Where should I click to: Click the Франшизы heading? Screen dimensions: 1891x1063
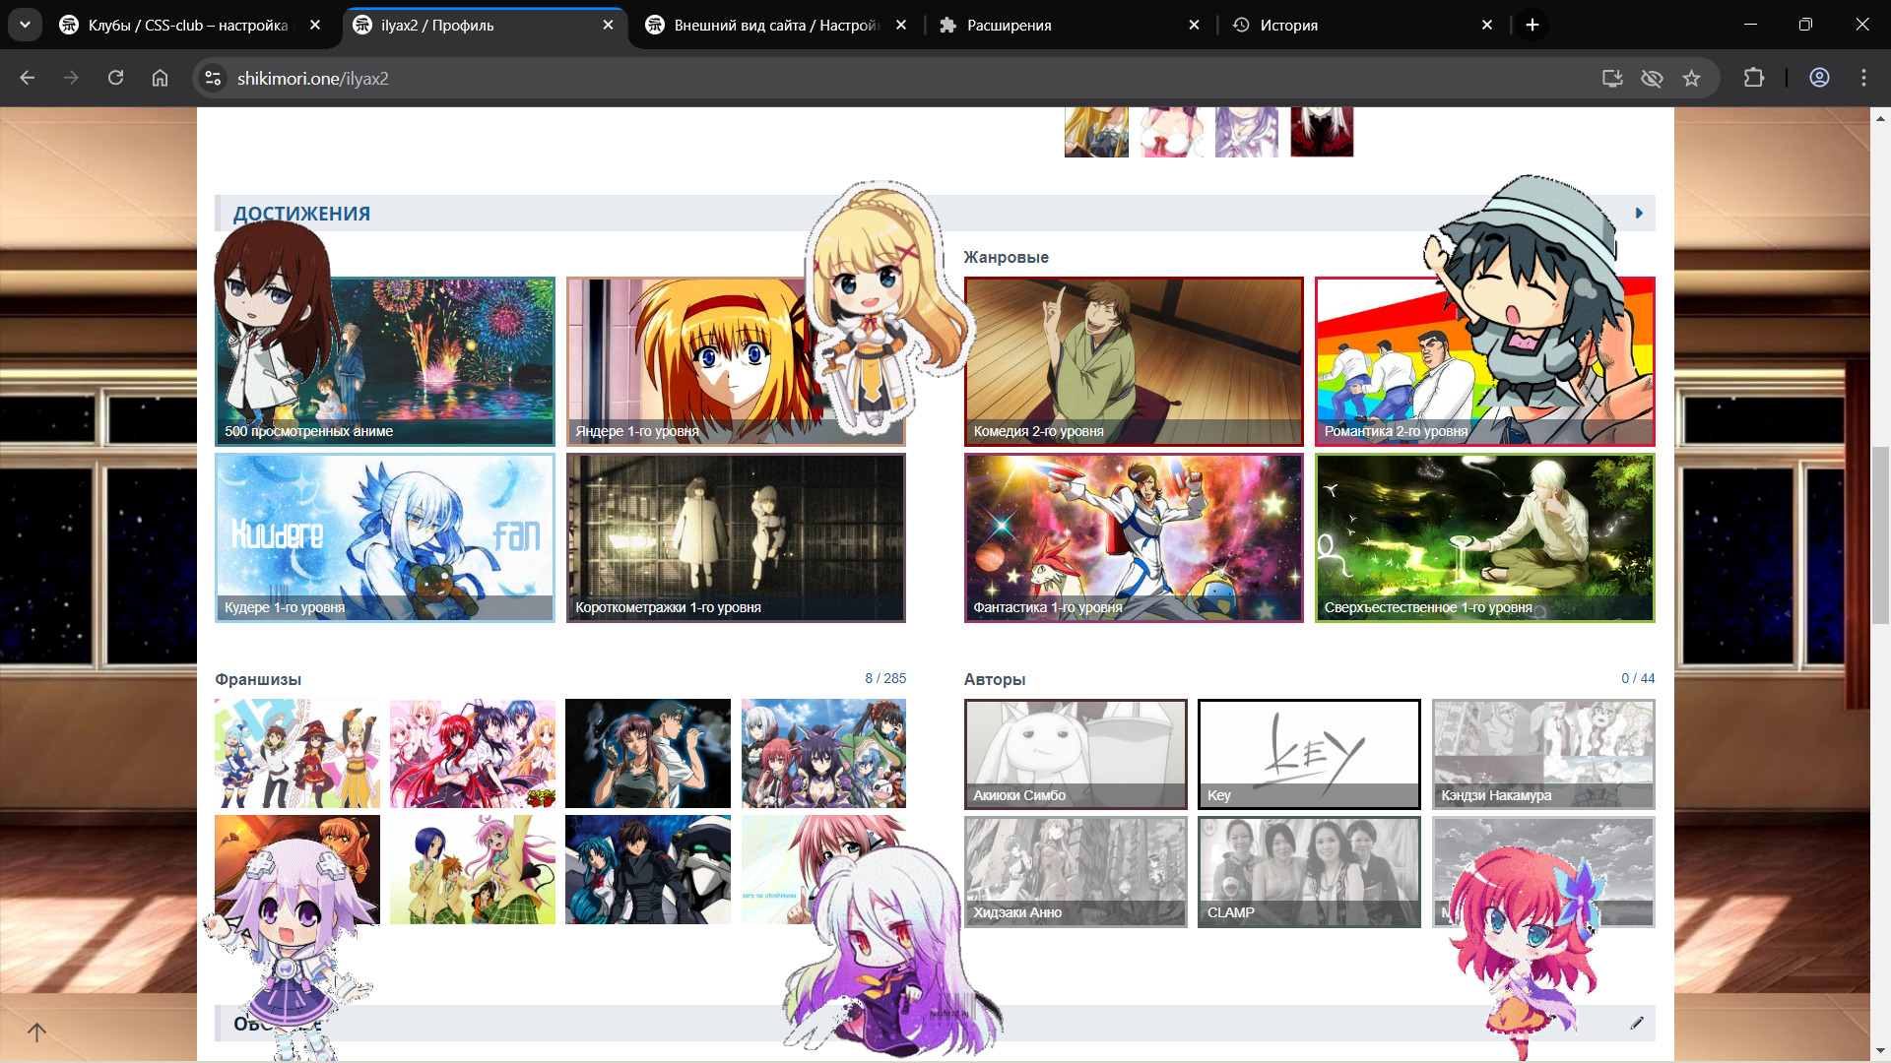pos(258,679)
